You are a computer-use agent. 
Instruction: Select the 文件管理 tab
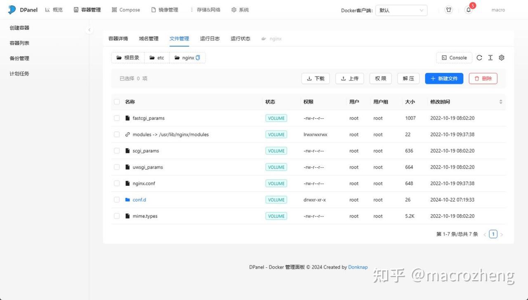click(179, 39)
